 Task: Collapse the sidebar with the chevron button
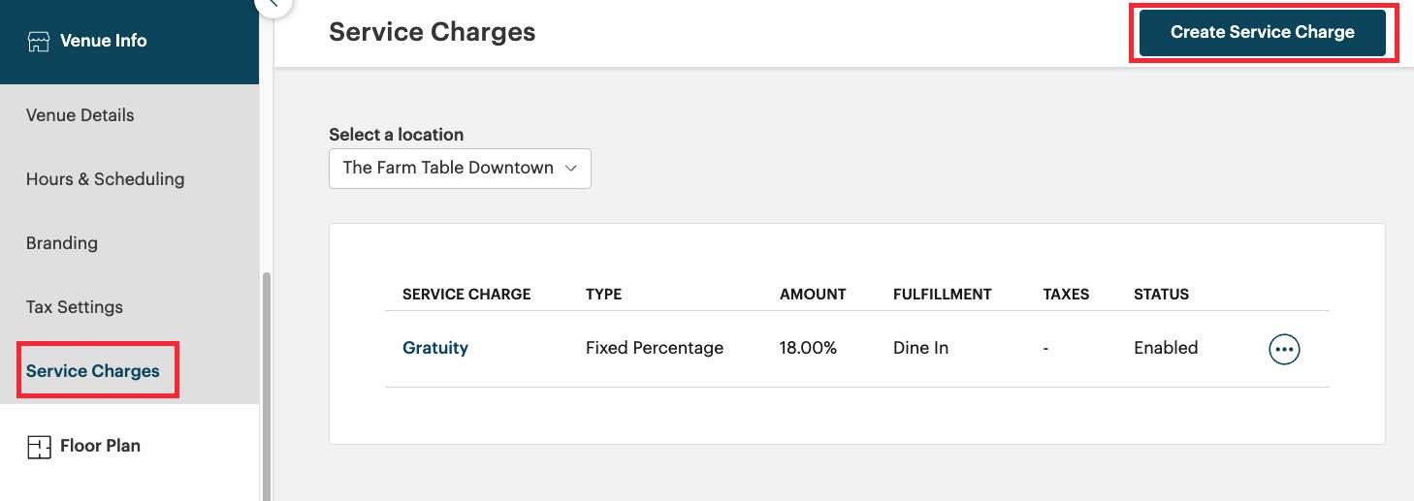(x=273, y=4)
